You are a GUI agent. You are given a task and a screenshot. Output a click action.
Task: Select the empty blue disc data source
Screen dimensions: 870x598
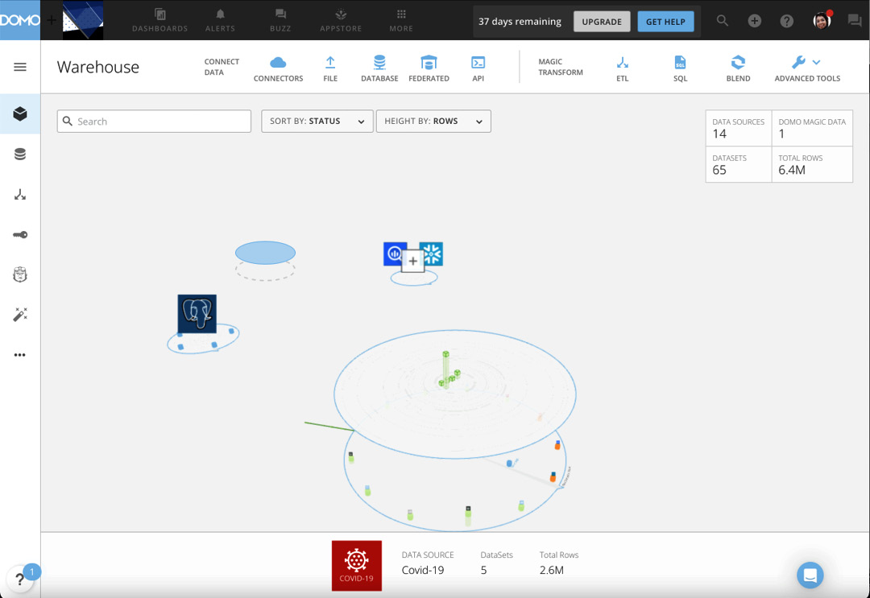265,253
